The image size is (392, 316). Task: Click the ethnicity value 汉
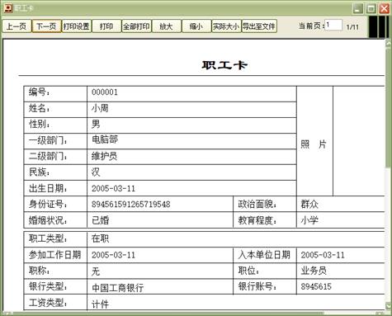coord(96,172)
